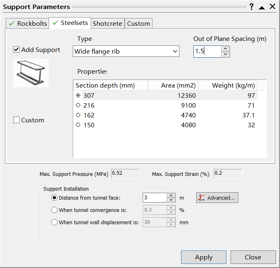Open the steelset Type dropdown
The image size is (280, 268).
tap(126, 51)
